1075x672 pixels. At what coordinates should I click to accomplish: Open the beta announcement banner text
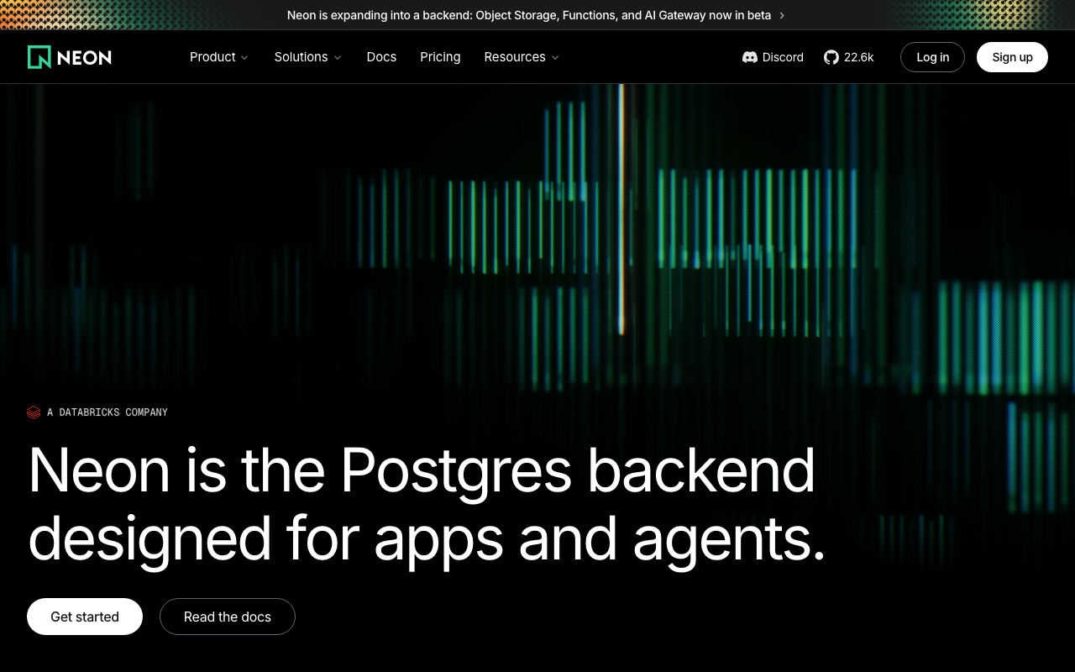pos(529,15)
